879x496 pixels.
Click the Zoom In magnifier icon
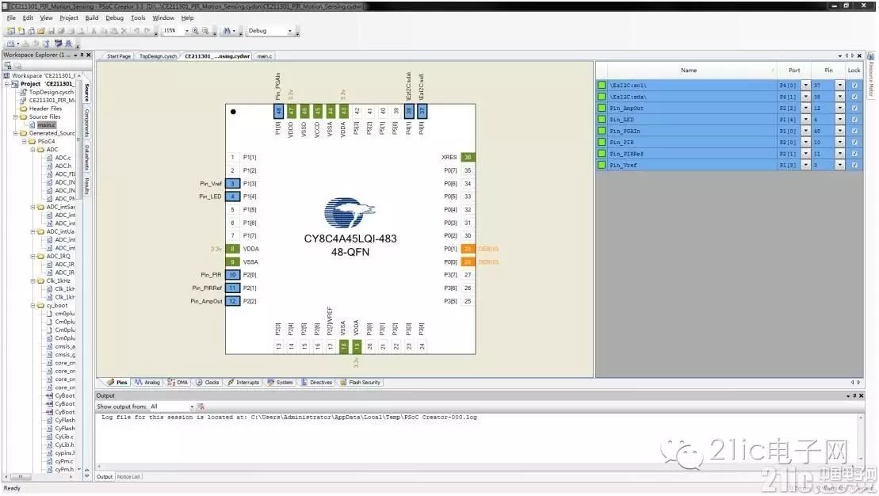195,31
